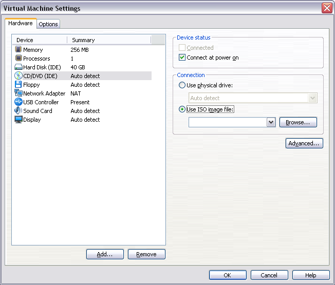Click the NAT summary value

[x=76, y=93]
